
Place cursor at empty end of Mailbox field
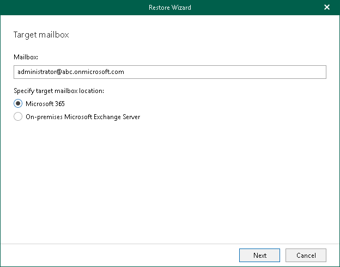(245, 72)
